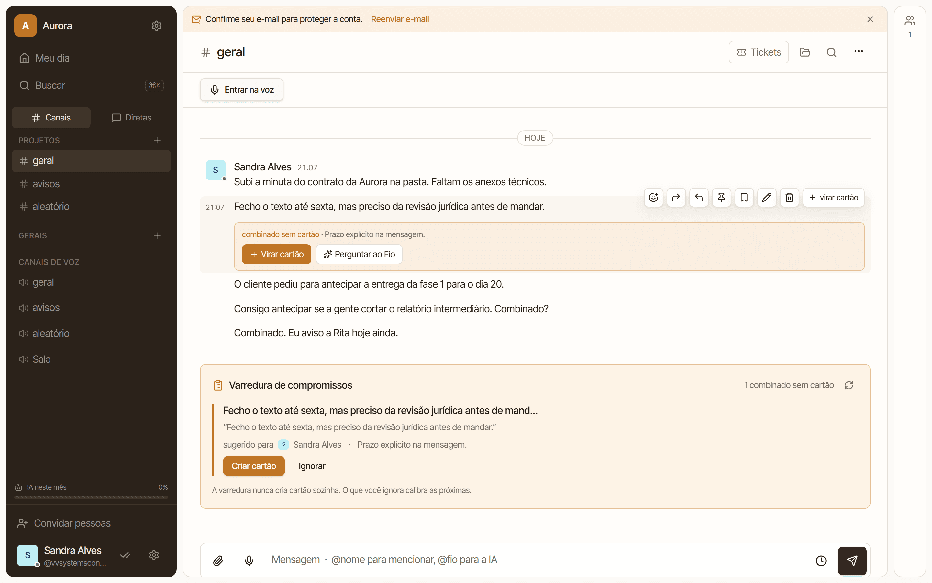932x583 pixels.
Task: Click Perguntar ao Fio button
Action: 359,254
